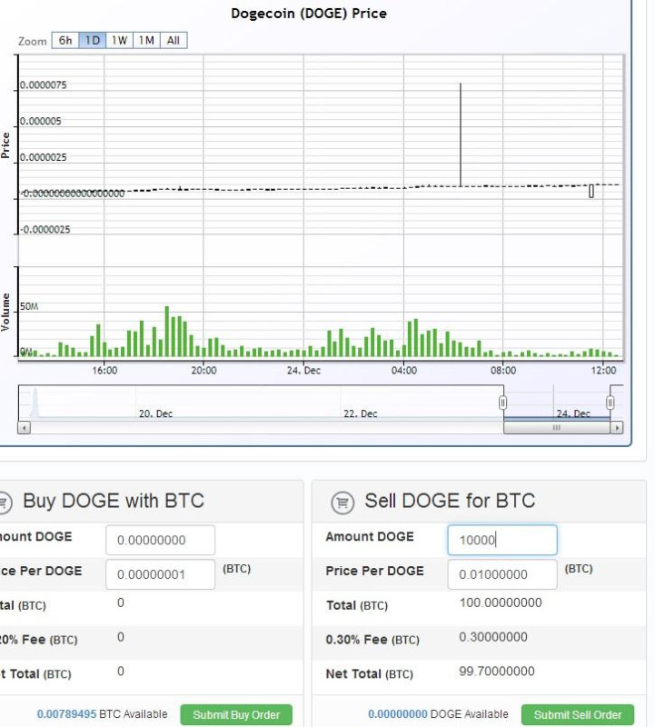Click the 0.30000000 fee value
The width and height of the screenshot is (655, 727).
coord(492,637)
